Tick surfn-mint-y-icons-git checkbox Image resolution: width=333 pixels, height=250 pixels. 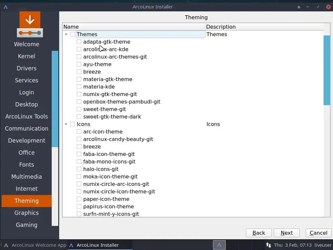click(x=79, y=214)
